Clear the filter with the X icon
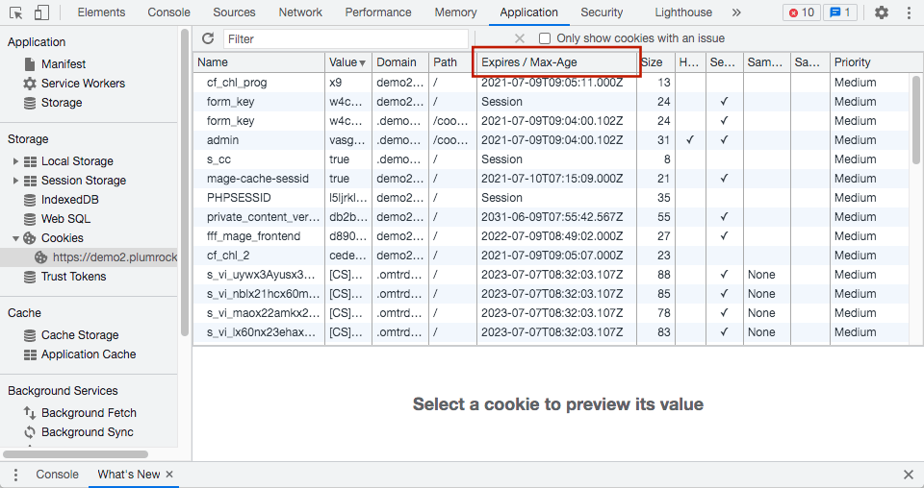924x488 pixels. [519, 38]
